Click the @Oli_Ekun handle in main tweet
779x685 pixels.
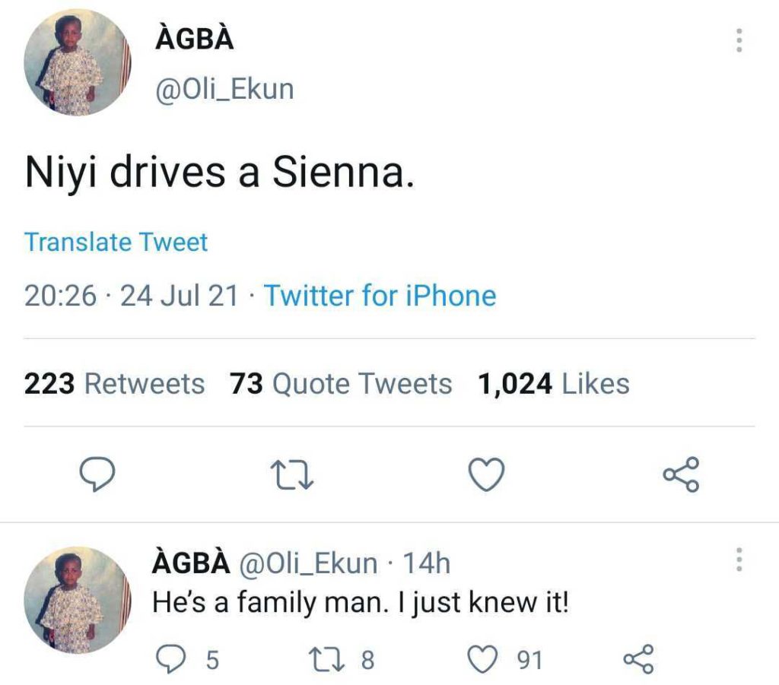224,90
